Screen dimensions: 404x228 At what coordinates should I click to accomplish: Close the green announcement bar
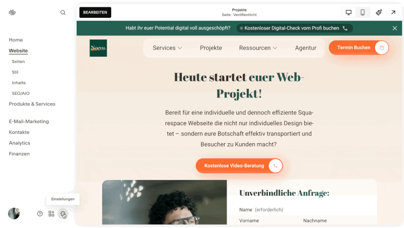[x=395, y=28]
